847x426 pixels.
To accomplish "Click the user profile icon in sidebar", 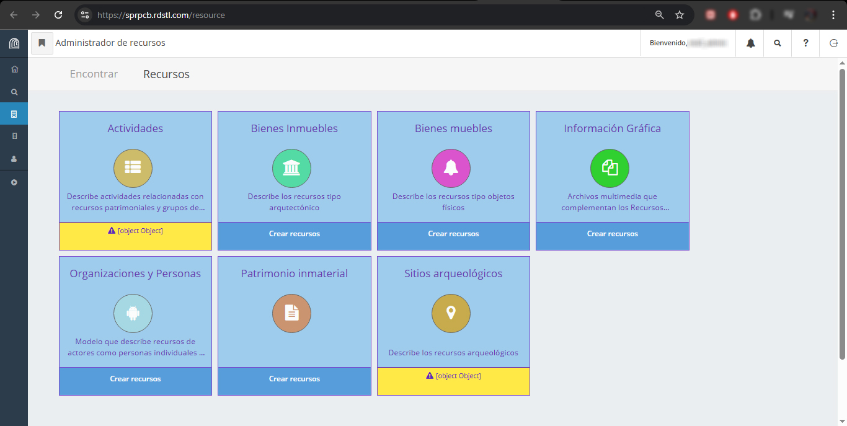I will click(x=14, y=159).
